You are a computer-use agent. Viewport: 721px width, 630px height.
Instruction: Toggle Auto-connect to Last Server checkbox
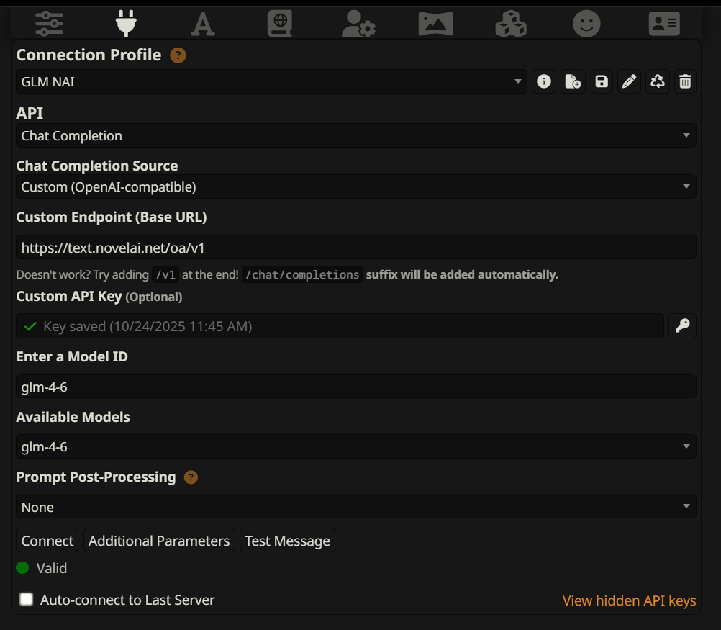point(26,599)
